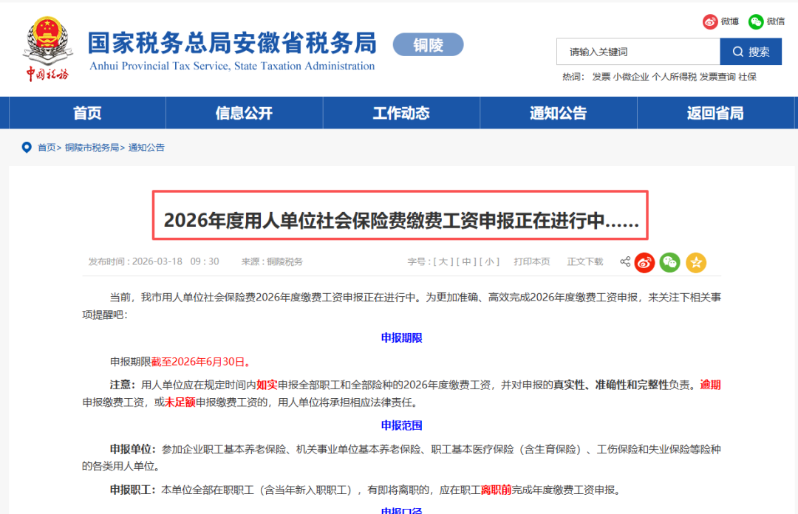
Task: Click the hot word 个人所得税
Action: (x=674, y=77)
